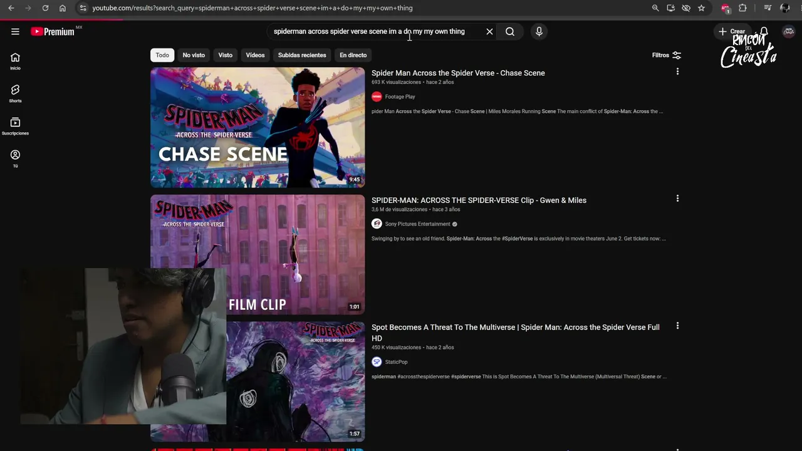The width and height of the screenshot is (802, 451).
Task: Reload the page
Action: (45, 8)
